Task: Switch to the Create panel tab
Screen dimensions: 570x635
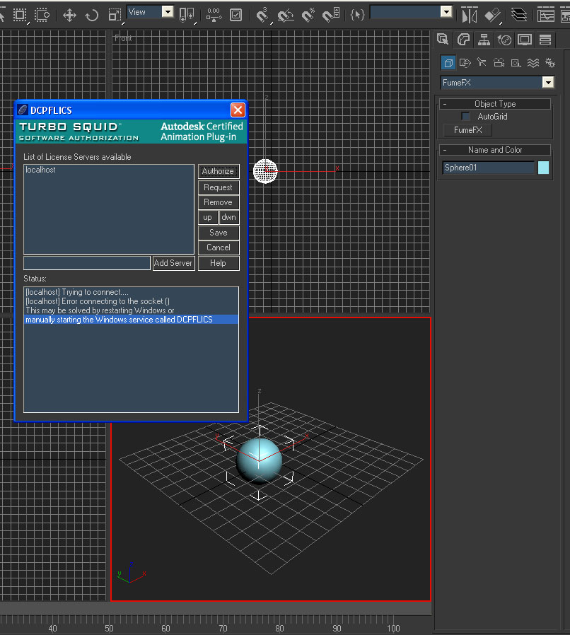Action: 443,40
